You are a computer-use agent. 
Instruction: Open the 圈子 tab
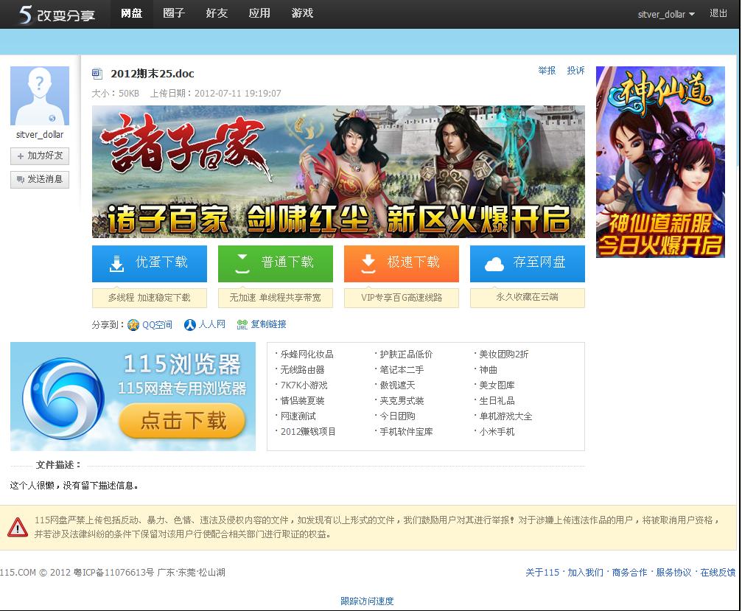pyautogui.click(x=174, y=14)
